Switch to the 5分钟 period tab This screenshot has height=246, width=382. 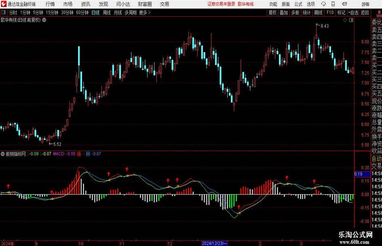[x=38, y=13]
